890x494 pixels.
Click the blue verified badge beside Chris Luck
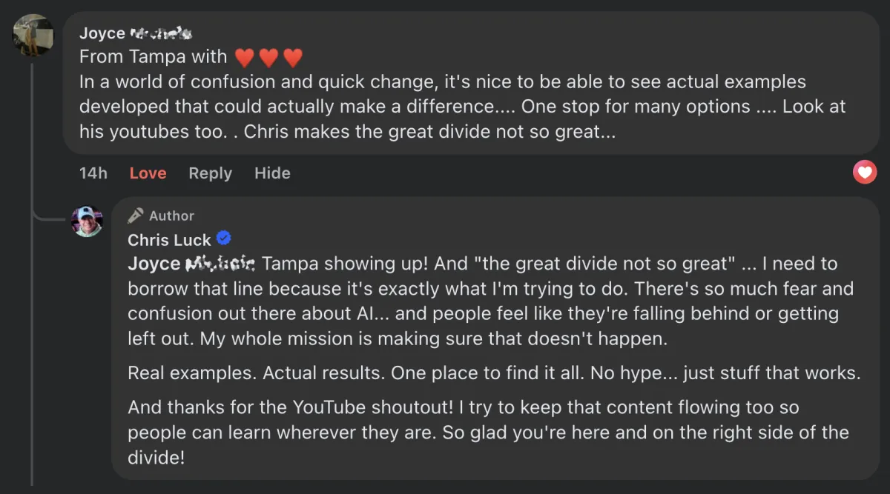(x=223, y=238)
